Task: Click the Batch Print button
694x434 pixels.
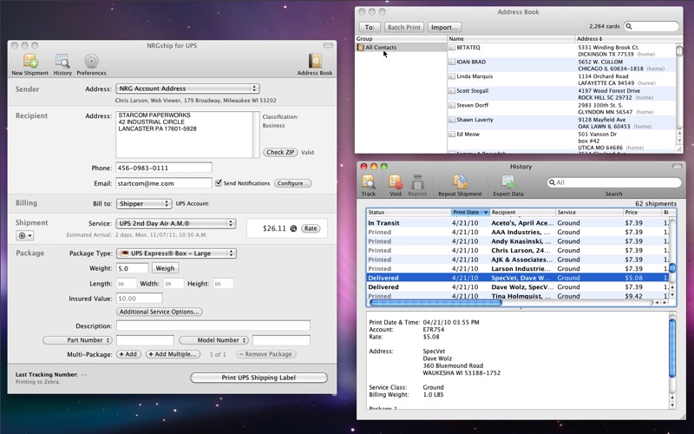Action: (404, 27)
